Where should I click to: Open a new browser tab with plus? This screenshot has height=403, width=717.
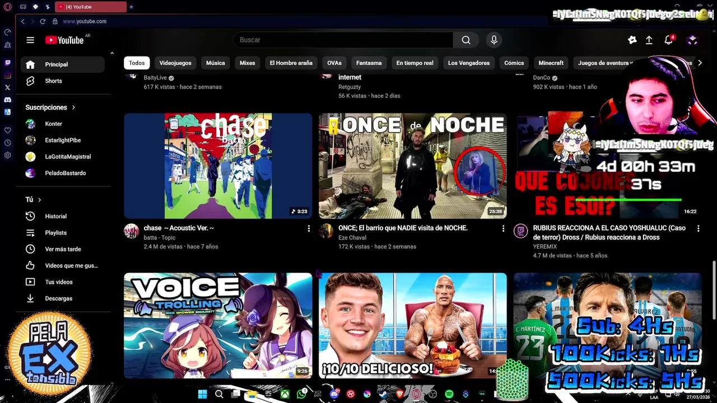131,7
